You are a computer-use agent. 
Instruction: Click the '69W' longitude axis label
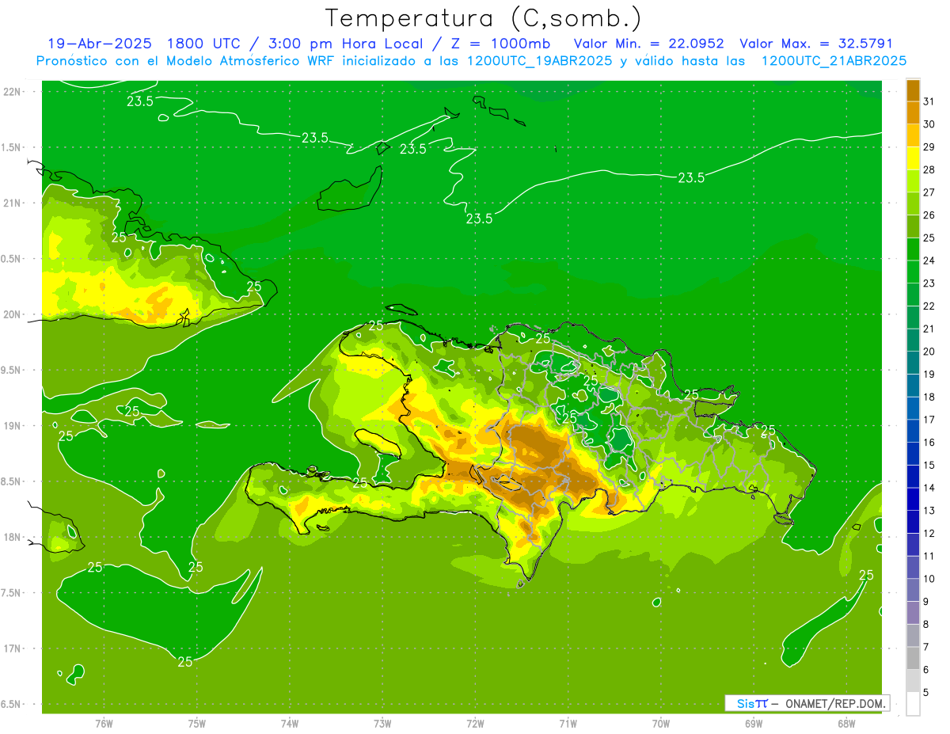tap(753, 724)
